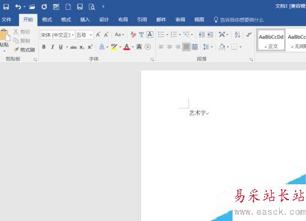The height and width of the screenshot is (221, 306).
Task: Click the Phonetic Guide (文) icon
Action: click(x=141, y=34)
